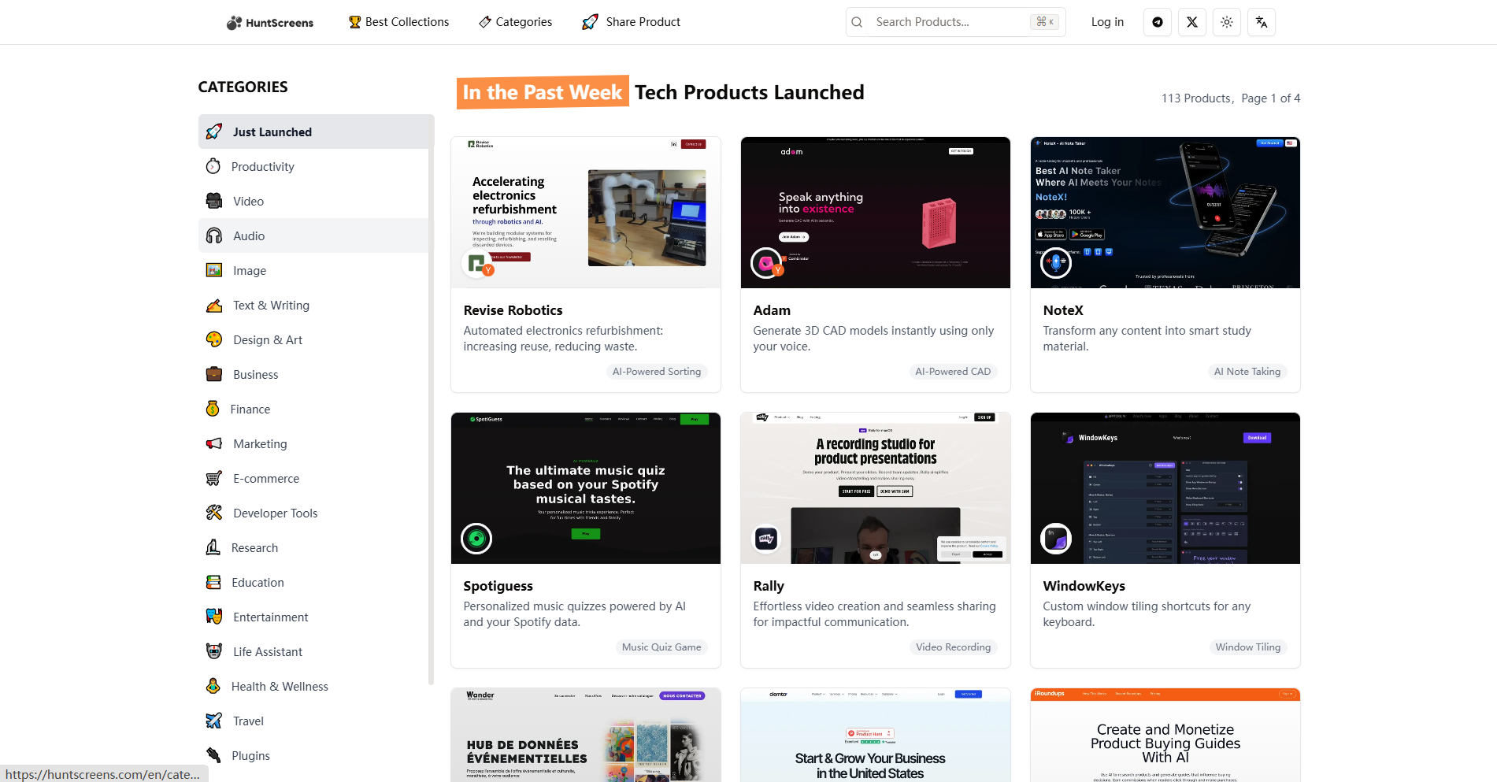The image size is (1497, 782).
Task: Click the Categories tag icon
Action: click(x=485, y=22)
